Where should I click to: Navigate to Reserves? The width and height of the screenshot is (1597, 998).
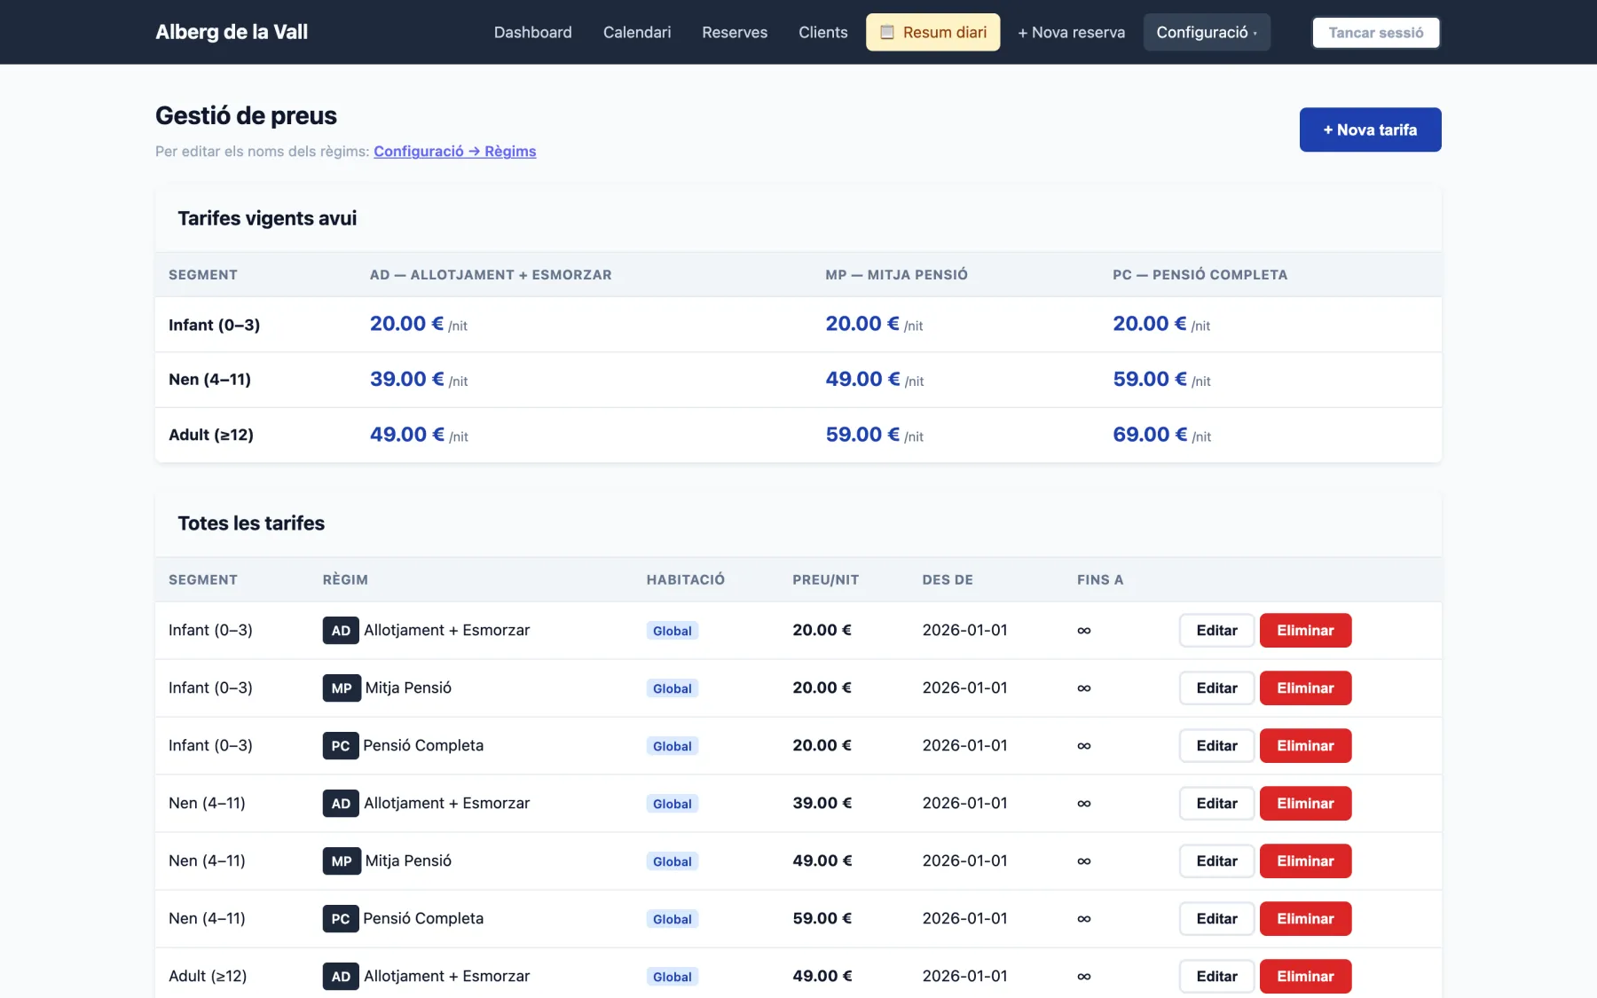tap(735, 32)
